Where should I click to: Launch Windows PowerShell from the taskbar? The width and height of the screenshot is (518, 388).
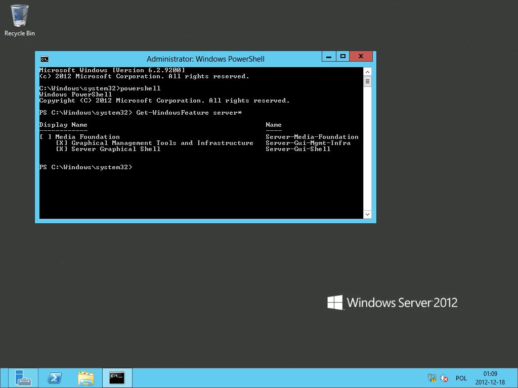pyautogui.click(x=55, y=378)
